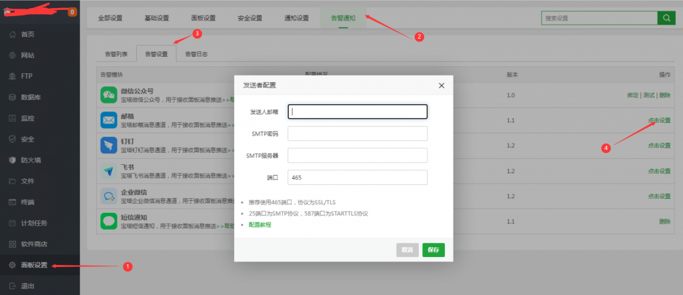Click 点击设置 for the 邮箱 row
Screen dimensions: 683x295
click(x=658, y=120)
